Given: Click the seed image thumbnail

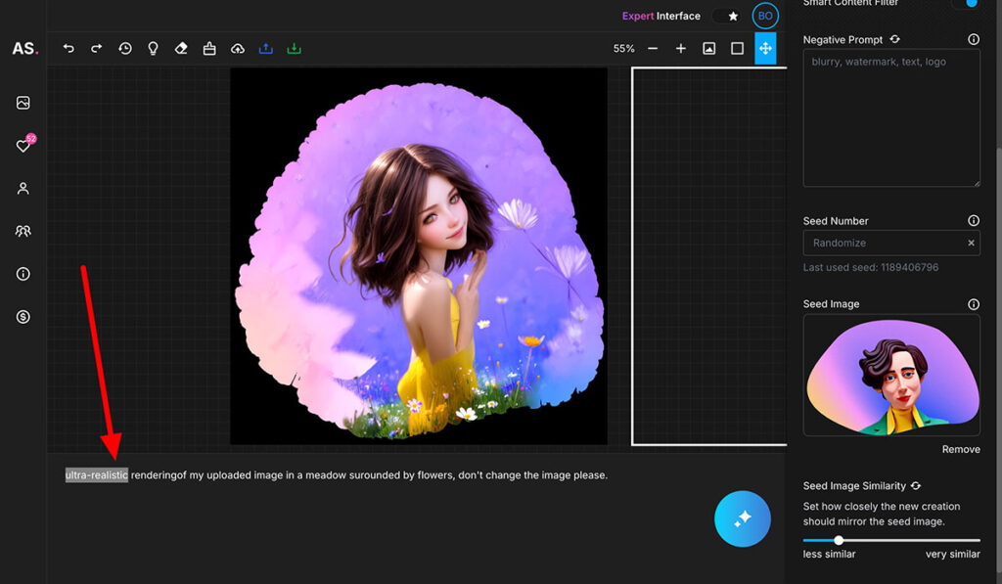Looking at the screenshot, I should pyautogui.click(x=891, y=376).
